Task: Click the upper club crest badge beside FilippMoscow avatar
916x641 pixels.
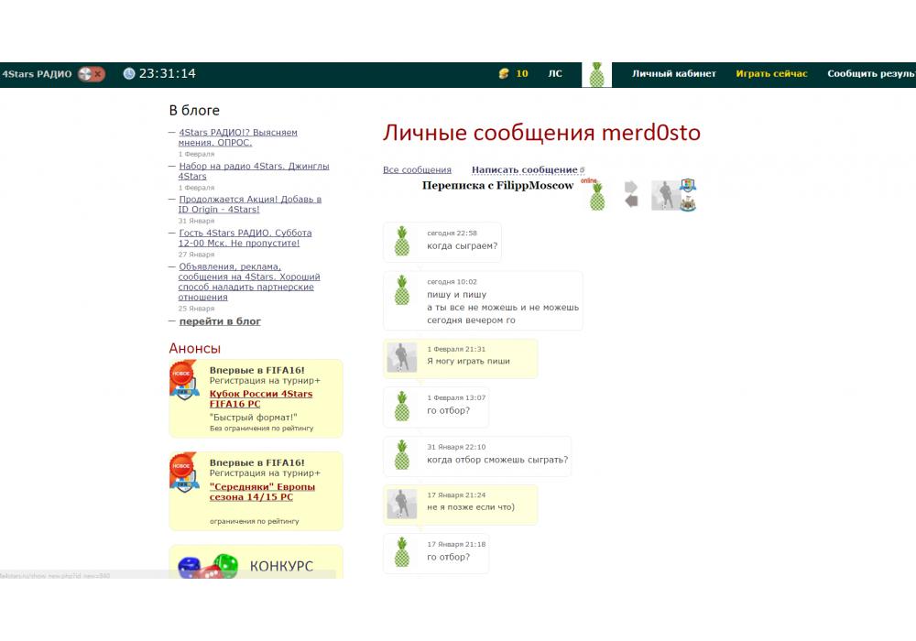Action: pyautogui.click(x=688, y=186)
